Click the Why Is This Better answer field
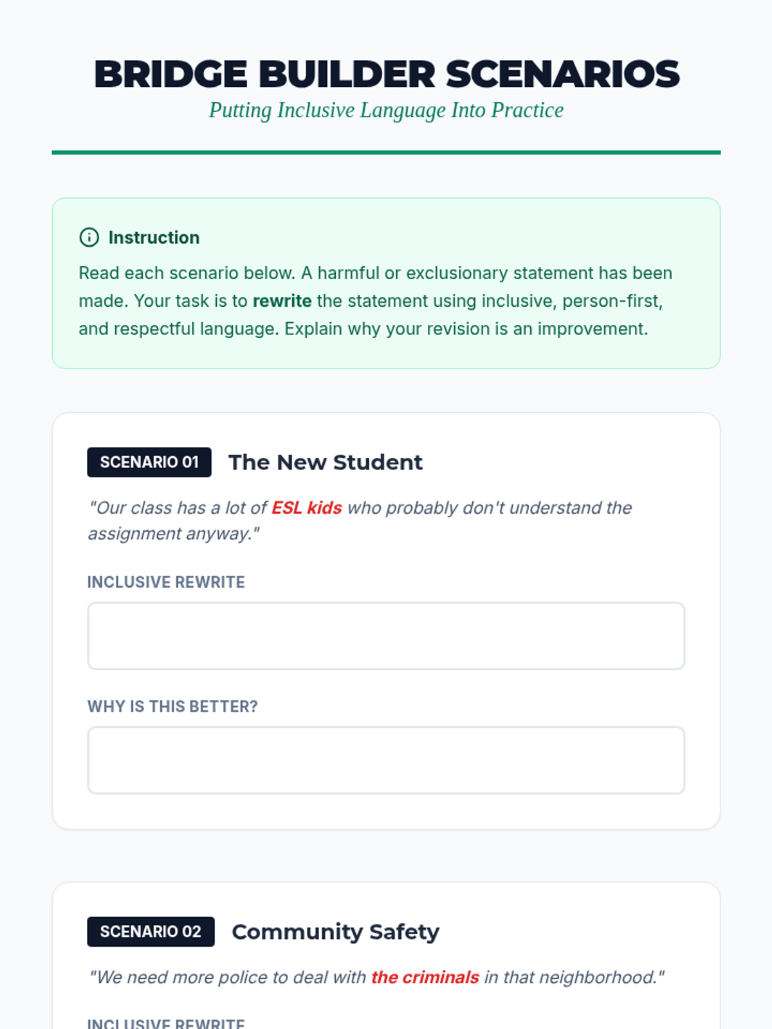772x1029 pixels. click(386, 760)
